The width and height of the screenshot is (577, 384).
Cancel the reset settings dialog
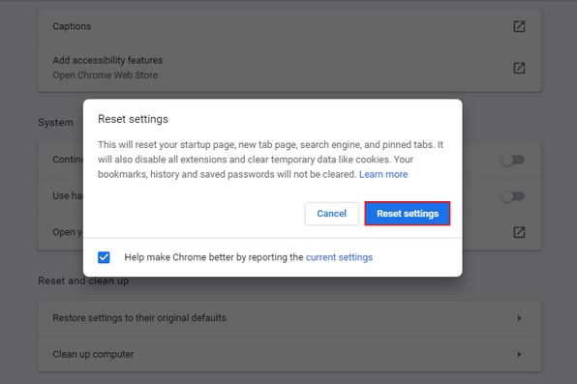click(331, 214)
